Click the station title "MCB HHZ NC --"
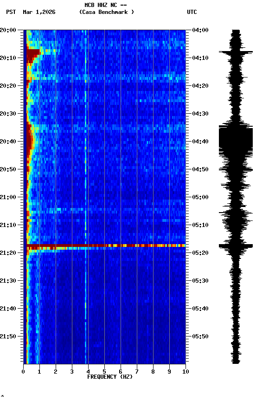The height and width of the screenshot is (401, 256). coord(106,5)
